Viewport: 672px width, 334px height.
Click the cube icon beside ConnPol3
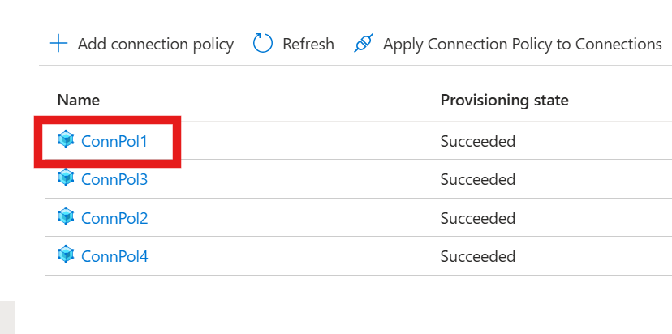pos(66,178)
